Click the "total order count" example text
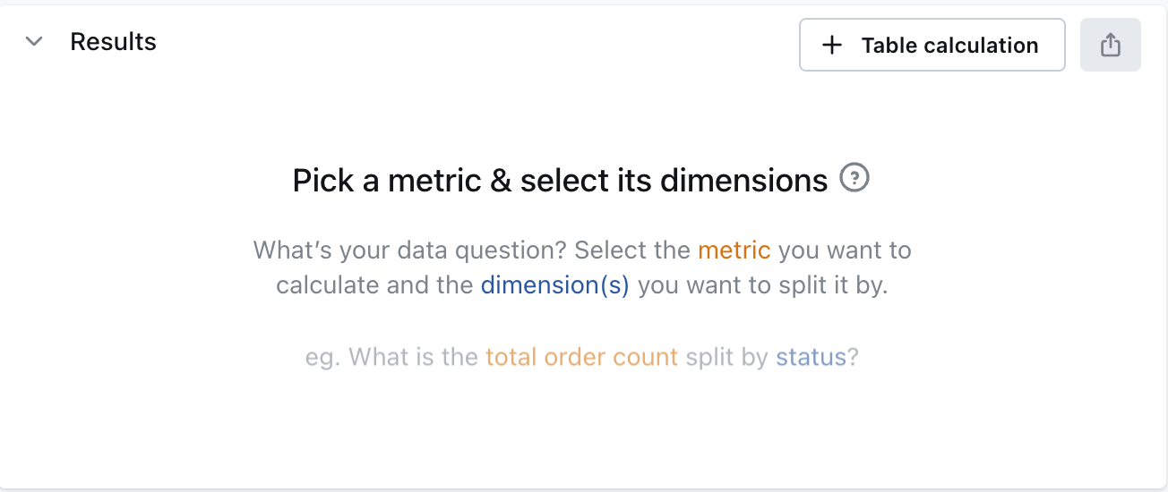Image resolution: width=1168 pixels, height=492 pixels. tap(581, 358)
